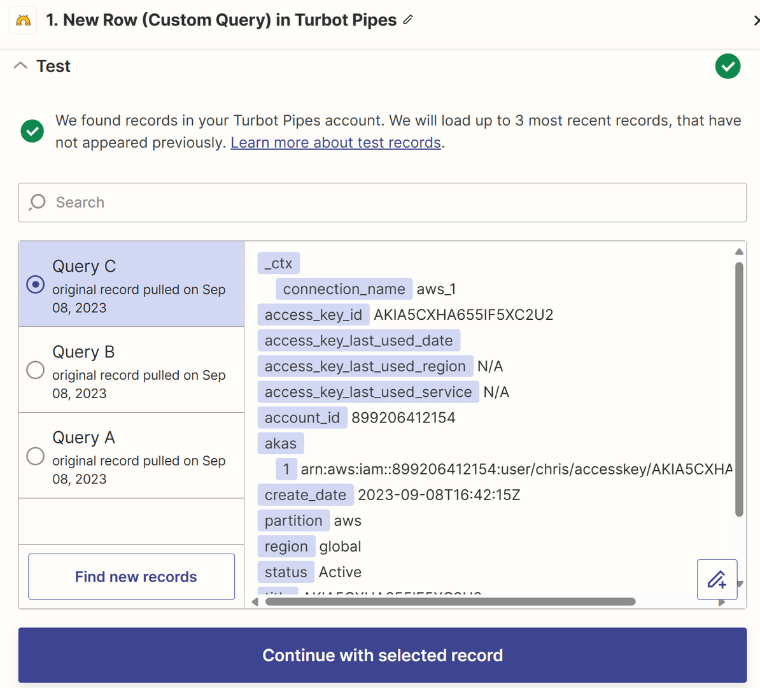Click the status field label

pos(286,572)
